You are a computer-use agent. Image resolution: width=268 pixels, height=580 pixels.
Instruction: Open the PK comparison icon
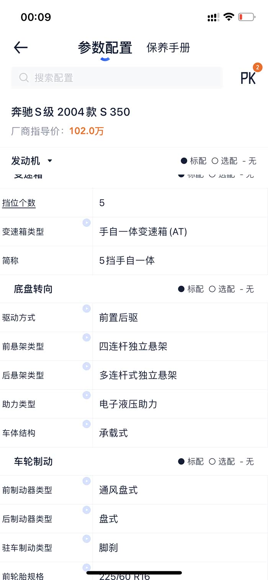(x=248, y=78)
